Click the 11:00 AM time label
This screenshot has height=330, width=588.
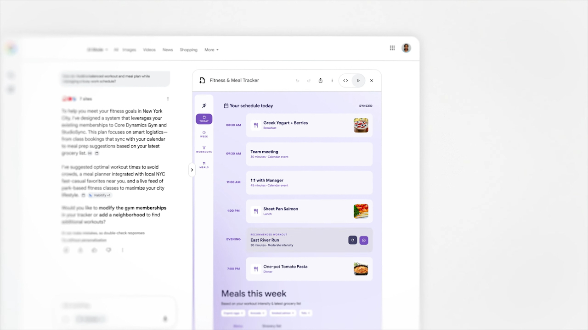click(x=233, y=182)
